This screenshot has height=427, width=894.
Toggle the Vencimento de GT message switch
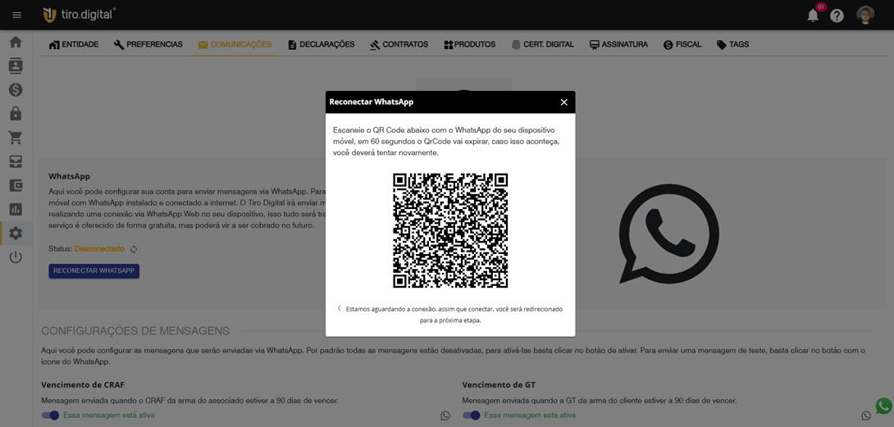[471, 416]
